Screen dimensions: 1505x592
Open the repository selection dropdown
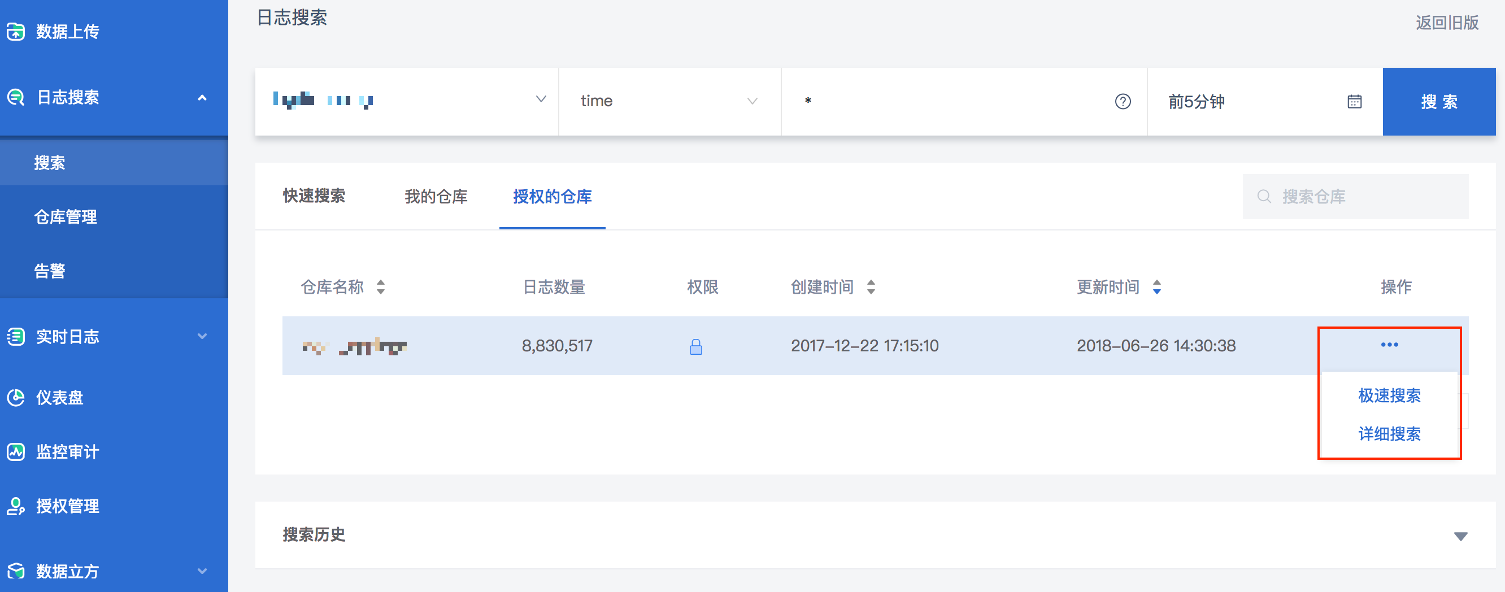[407, 102]
